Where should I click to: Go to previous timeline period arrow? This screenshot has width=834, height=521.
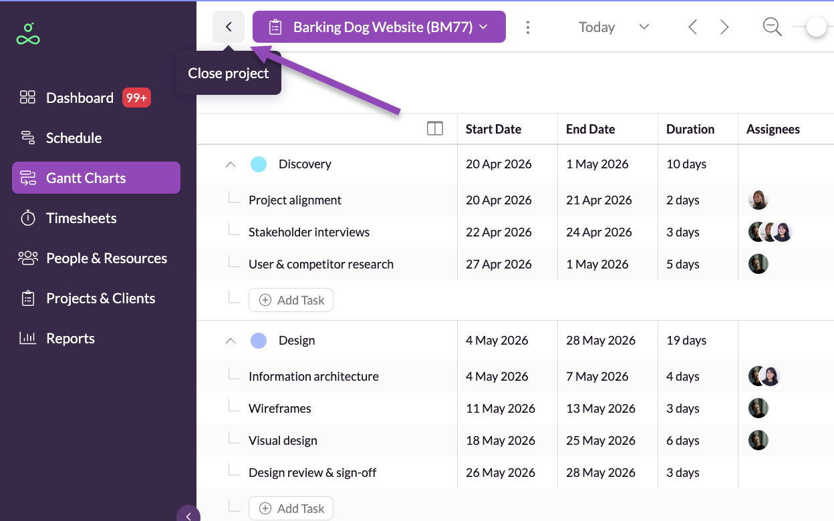click(x=692, y=27)
